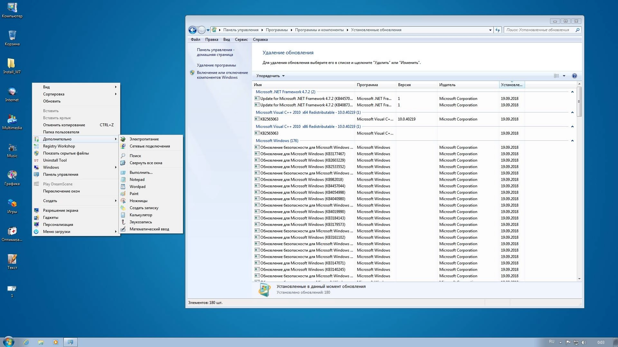Click the refresh button beside address bar
Viewport: 618px width, 347px height.
pyautogui.click(x=498, y=30)
